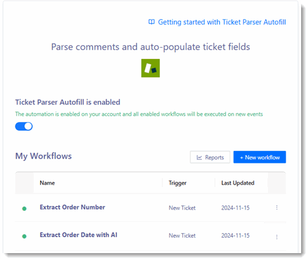307x259 pixels.
Task: Click 2024-11-15 date in Extract Order Date with AI row
Action: [x=236, y=235]
